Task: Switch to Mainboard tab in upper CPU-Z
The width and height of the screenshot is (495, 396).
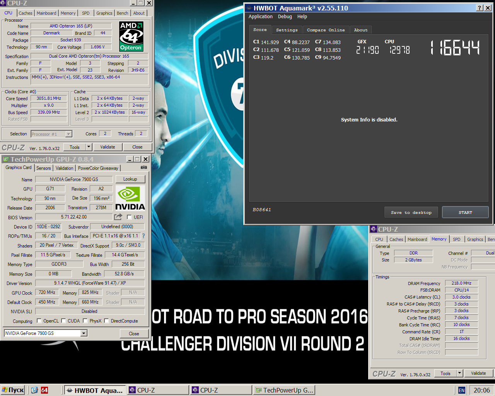Action: [46, 13]
